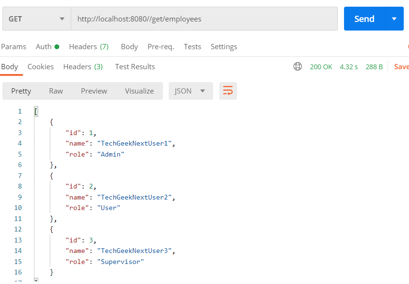
Task: Click line number 1 in gutter
Action: point(20,112)
